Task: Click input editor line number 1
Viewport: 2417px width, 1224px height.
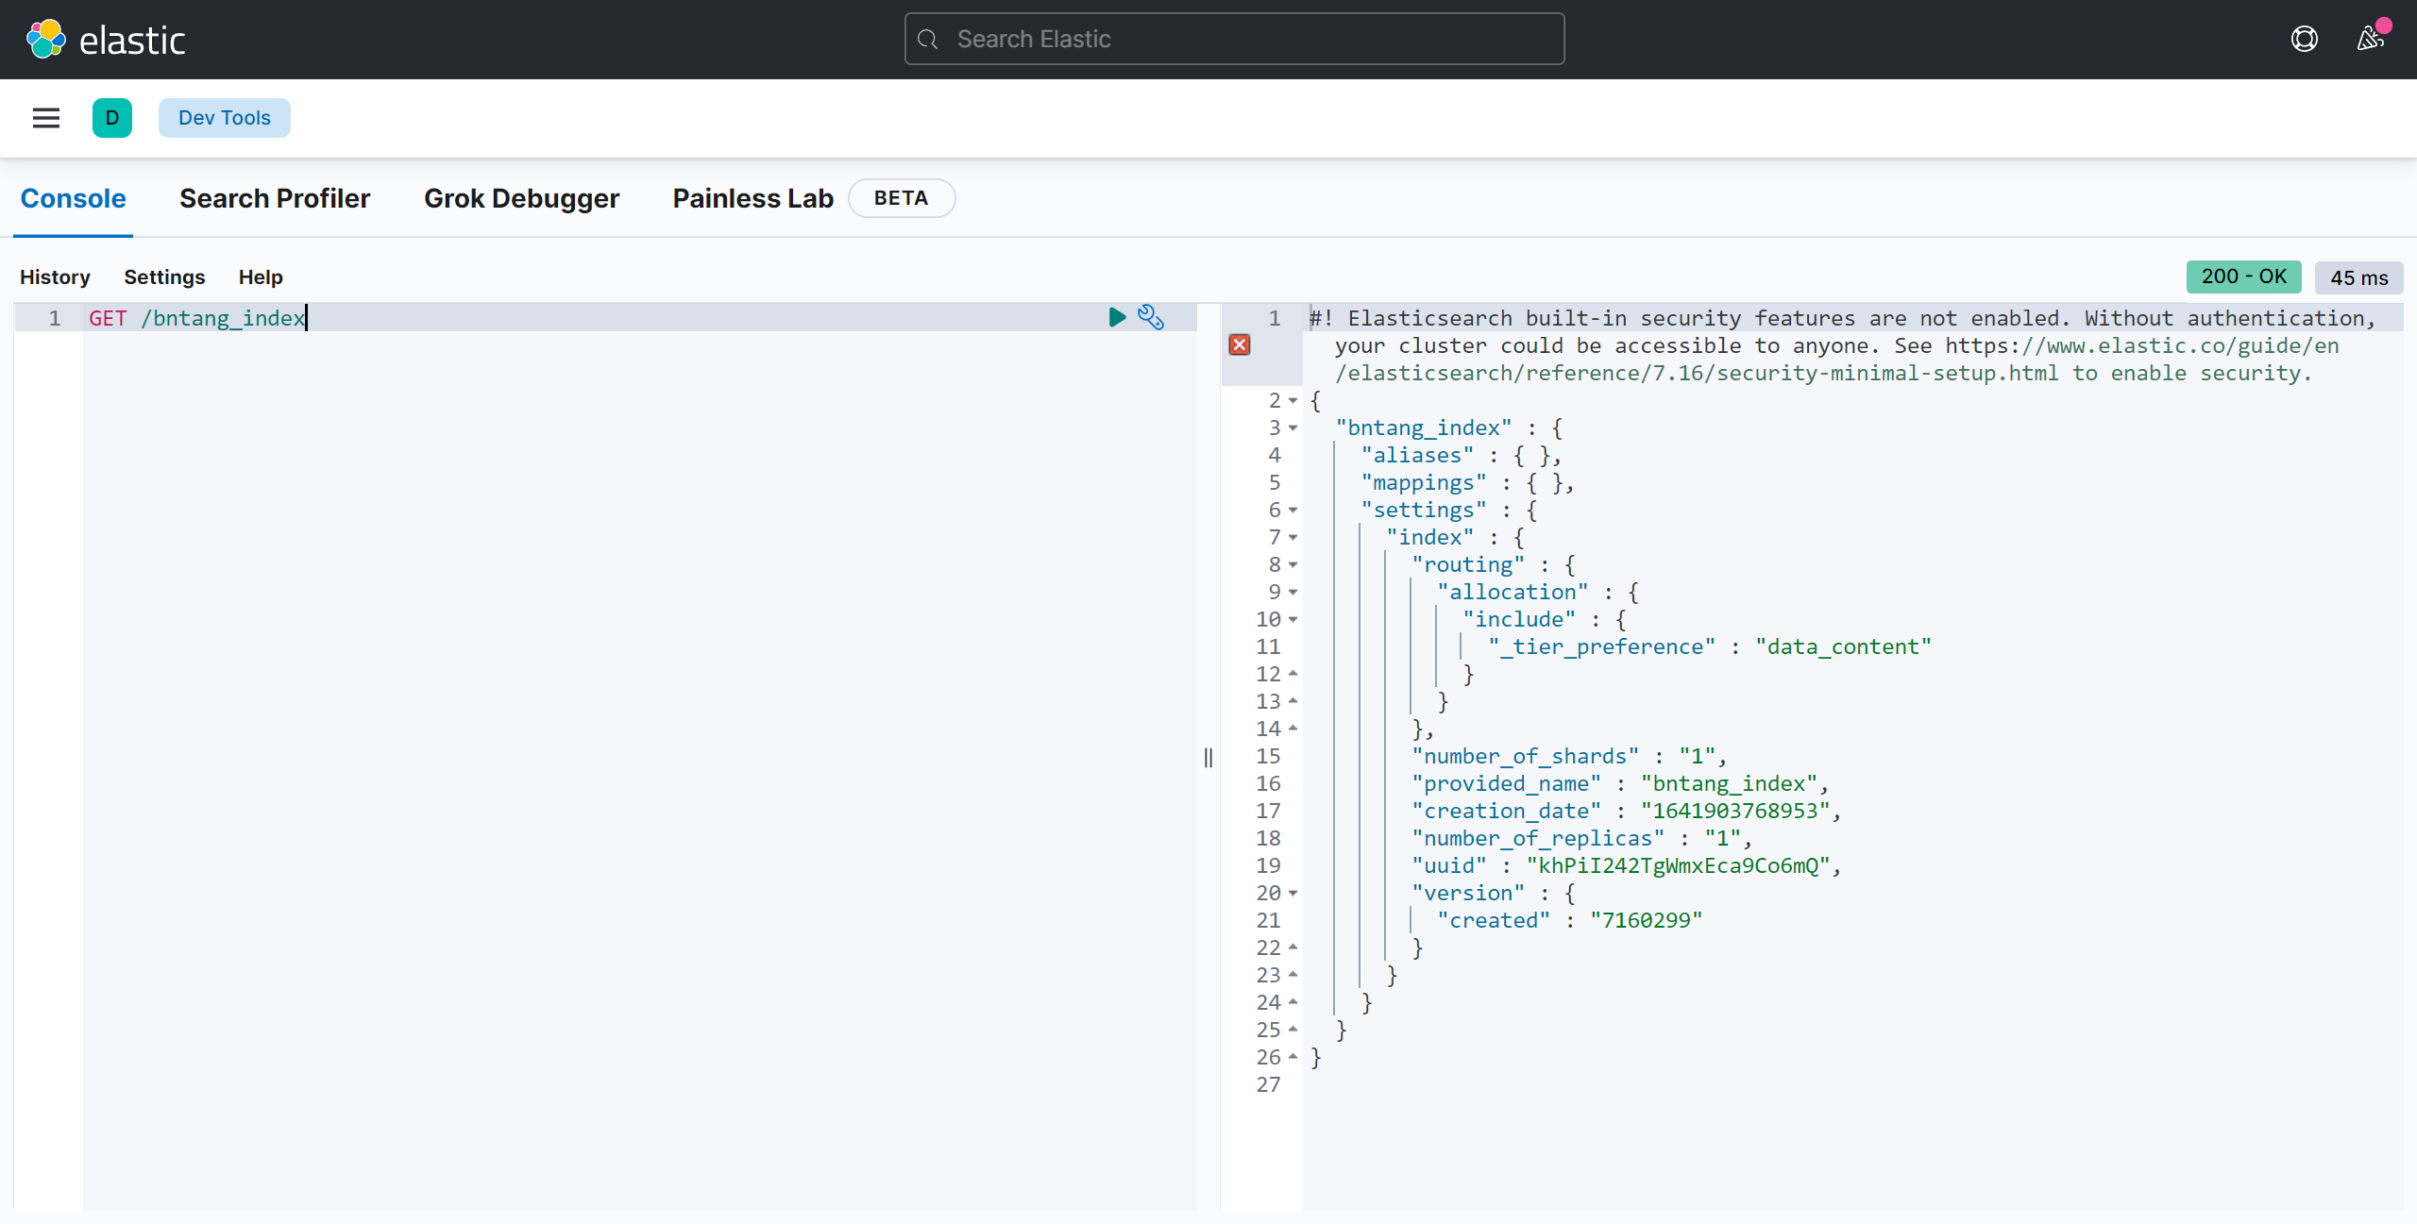Action: [x=55, y=318]
